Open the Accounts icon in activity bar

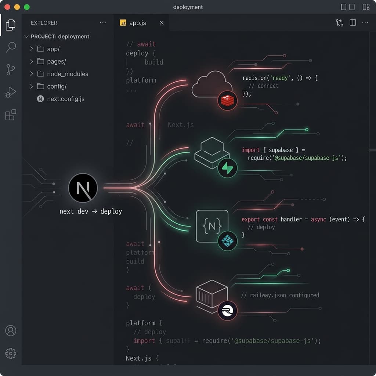(11, 330)
